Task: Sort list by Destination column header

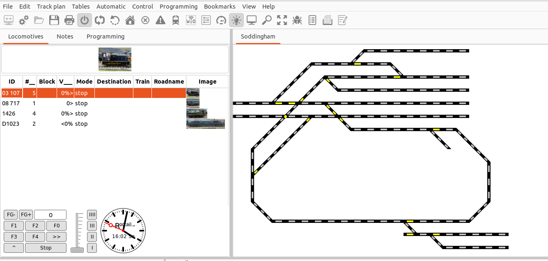Action: (x=114, y=82)
